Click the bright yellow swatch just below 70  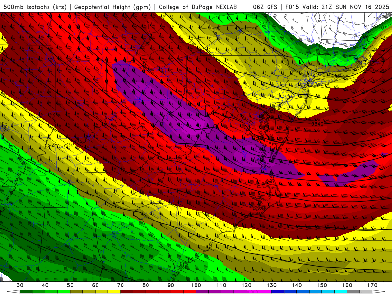point(114,292)
